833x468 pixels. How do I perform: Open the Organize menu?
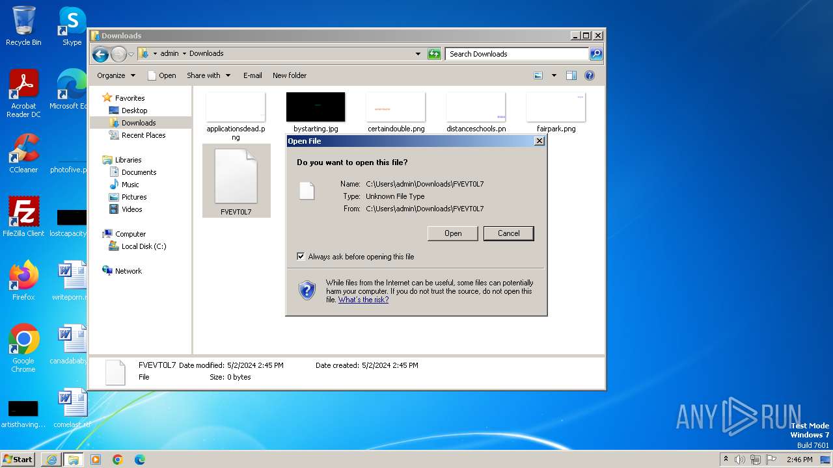click(x=116, y=75)
